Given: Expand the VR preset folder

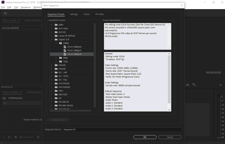Looking at the screenshot, I should tap(52, 98).
